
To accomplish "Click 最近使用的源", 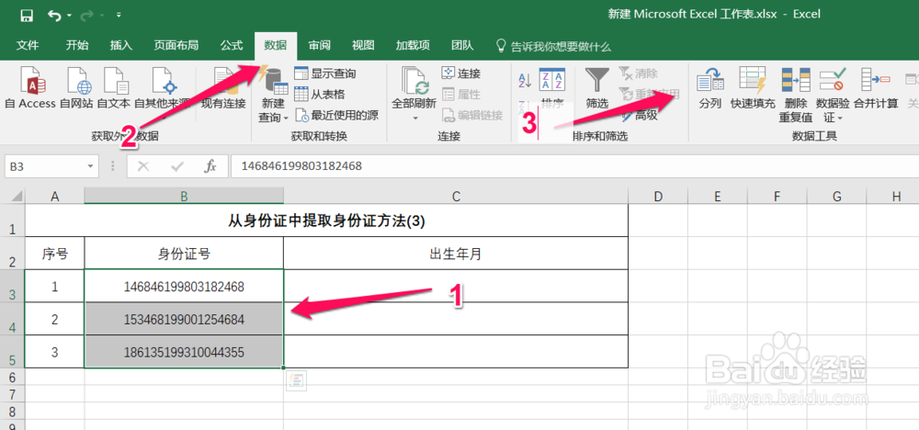I will 336,115.
